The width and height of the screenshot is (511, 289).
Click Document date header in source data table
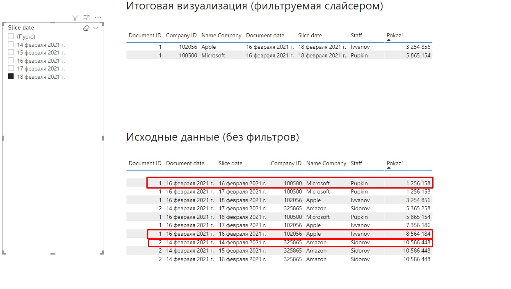click(x=185, y=163)
